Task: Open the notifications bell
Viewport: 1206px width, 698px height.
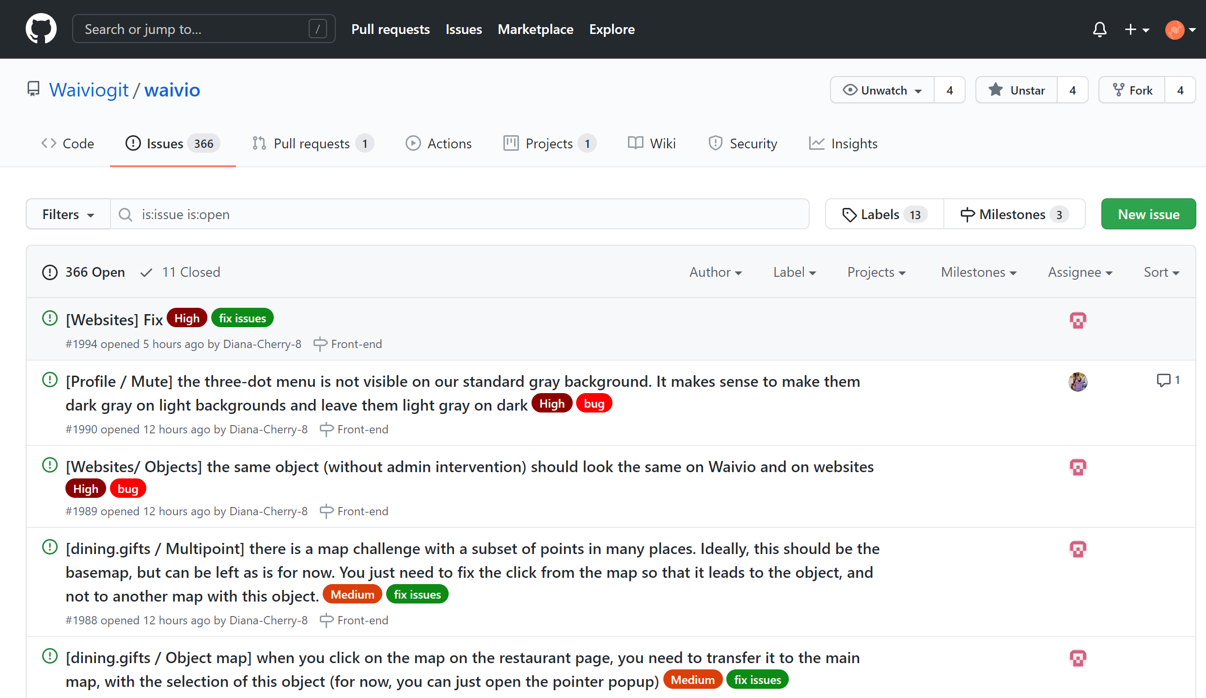Action: pyautogui.click(x=1100, y=29)
